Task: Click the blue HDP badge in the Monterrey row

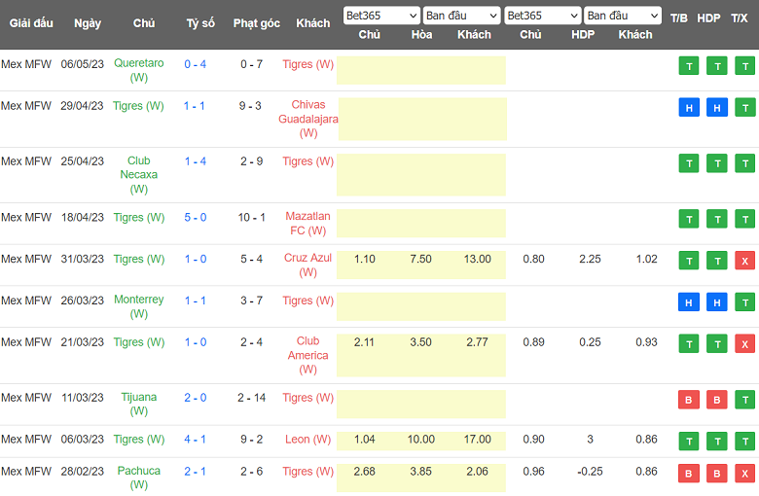Action: [x=716, y=302]
